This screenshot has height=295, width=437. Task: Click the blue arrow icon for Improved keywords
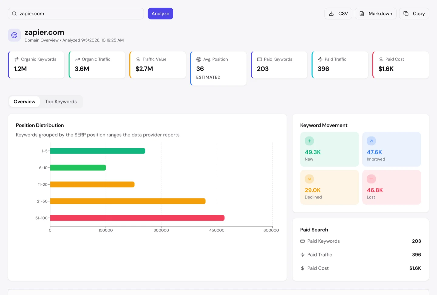pos(371,141)
